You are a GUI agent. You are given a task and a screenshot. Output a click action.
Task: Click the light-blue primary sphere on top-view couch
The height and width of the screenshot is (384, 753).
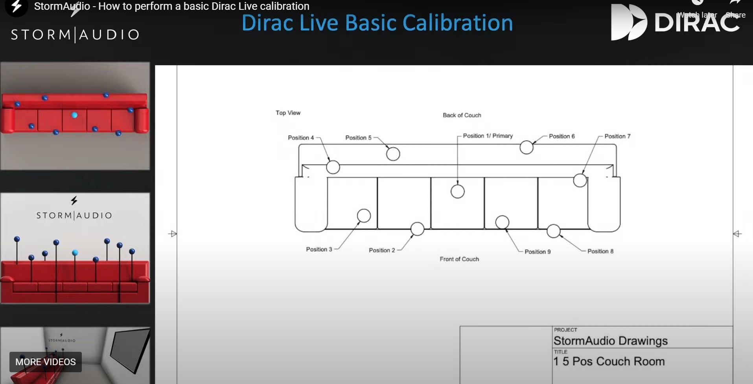(x=74, y=115)
